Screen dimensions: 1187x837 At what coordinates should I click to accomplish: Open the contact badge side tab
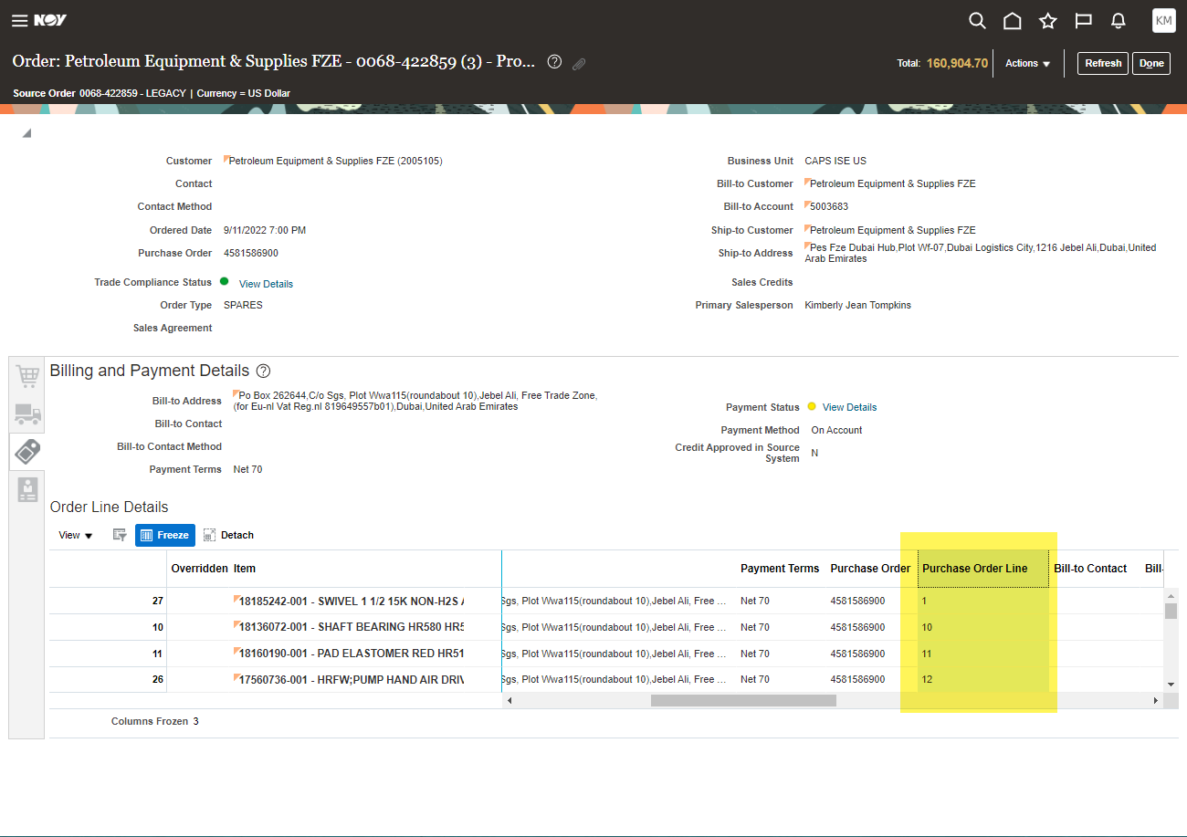pyautogui.click(x=27, y=489)
